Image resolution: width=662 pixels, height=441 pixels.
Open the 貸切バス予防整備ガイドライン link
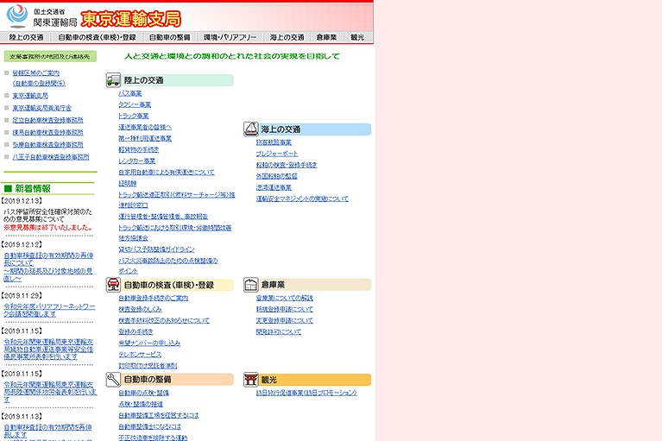point(156,249)
